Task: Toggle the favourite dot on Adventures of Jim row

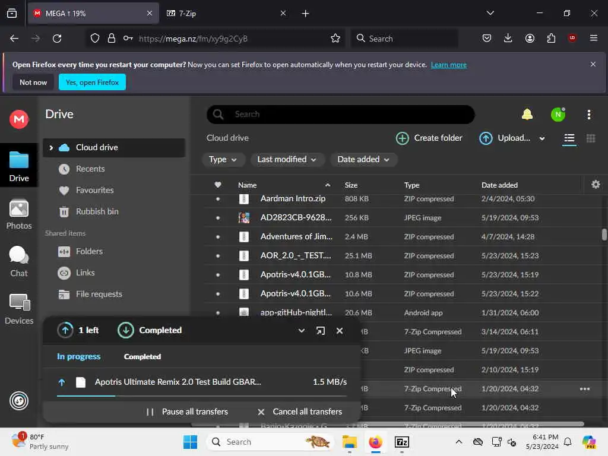Action: [218, 237]
